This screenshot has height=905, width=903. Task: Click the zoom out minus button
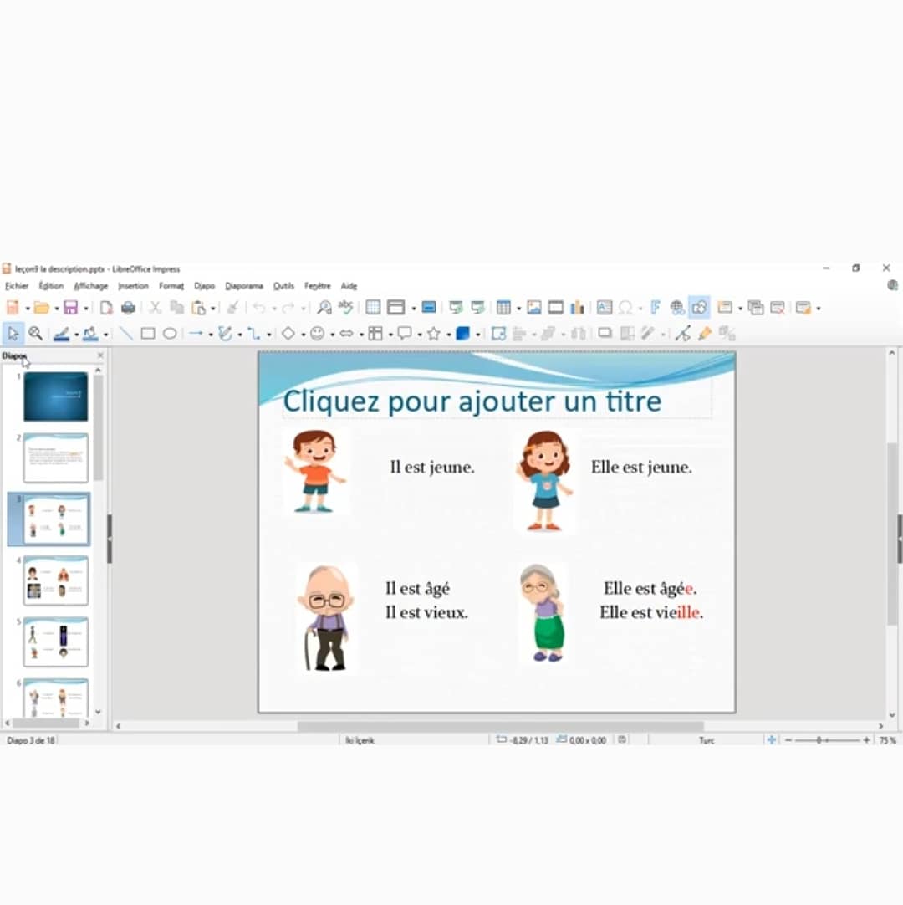(788, 740)
